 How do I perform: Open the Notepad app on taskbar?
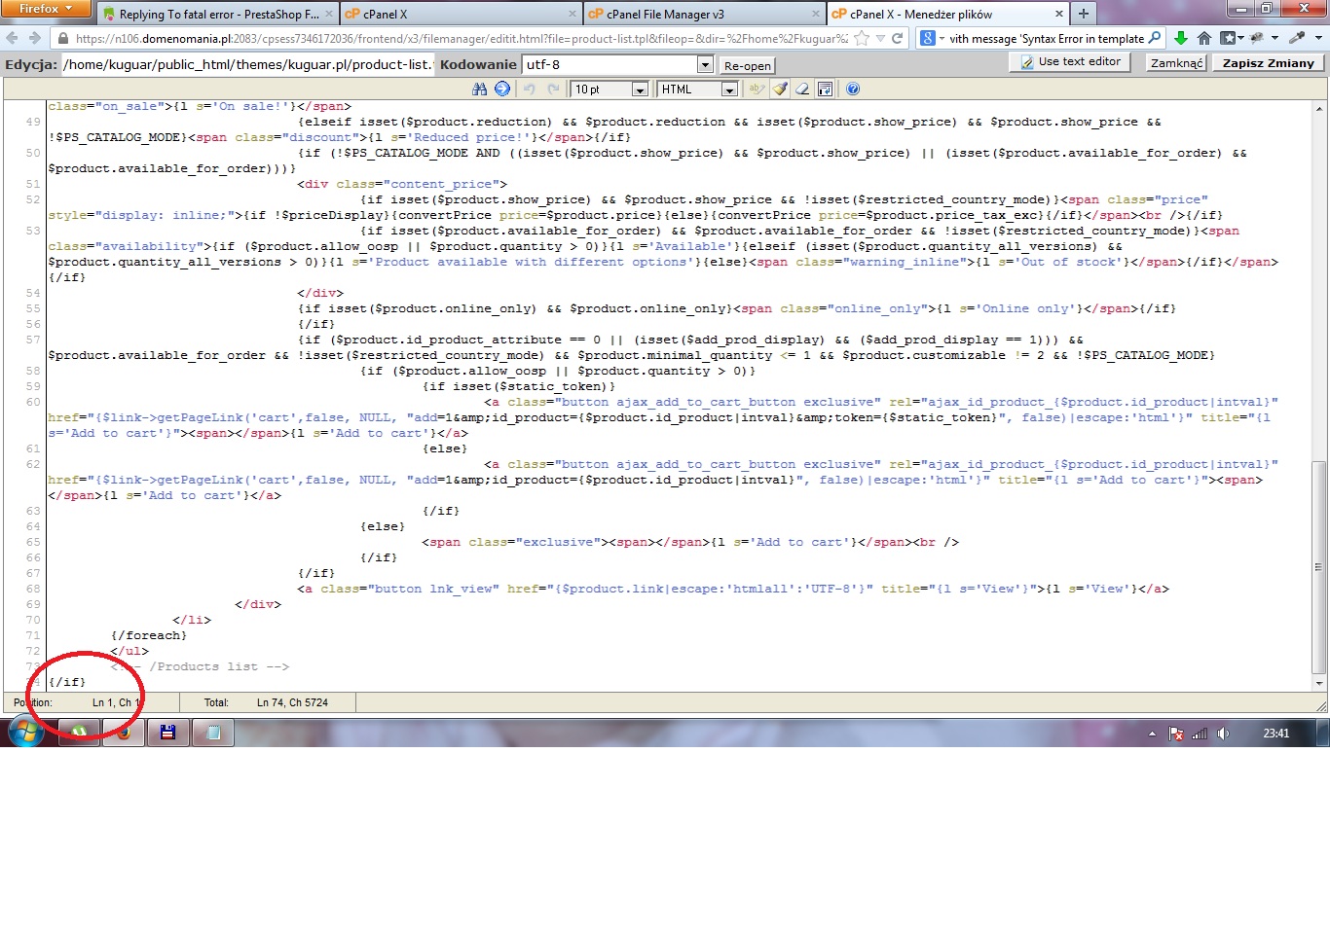213,732
